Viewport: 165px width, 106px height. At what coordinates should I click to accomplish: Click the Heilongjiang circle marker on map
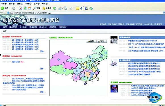tap(106, 53)
